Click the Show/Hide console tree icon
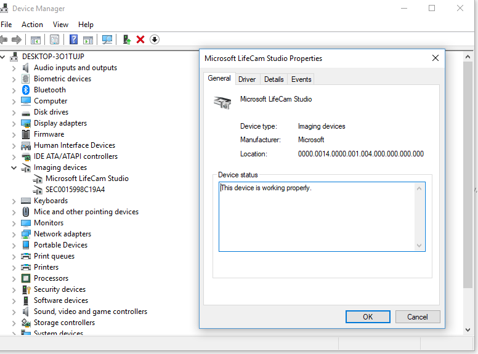 coord(36,39)
